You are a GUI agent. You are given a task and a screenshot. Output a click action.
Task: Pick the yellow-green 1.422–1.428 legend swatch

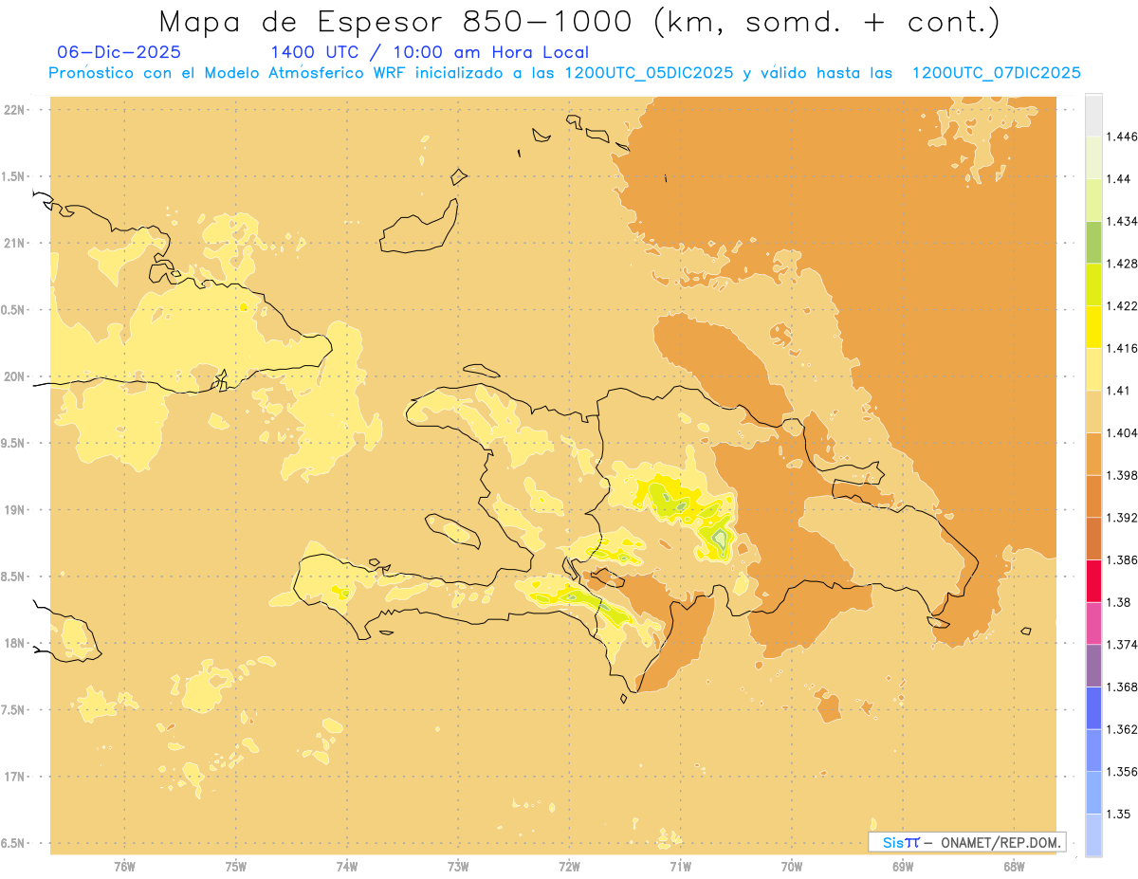pyautogui.click(x=1093, y=284)
